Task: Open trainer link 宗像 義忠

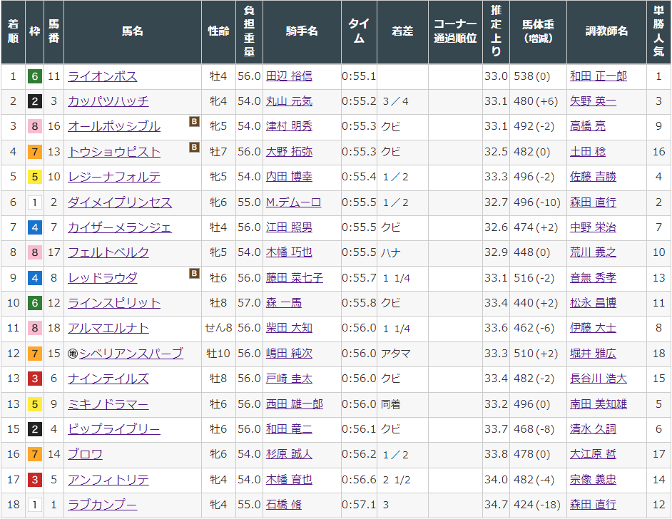Action: tap(593, 480)
